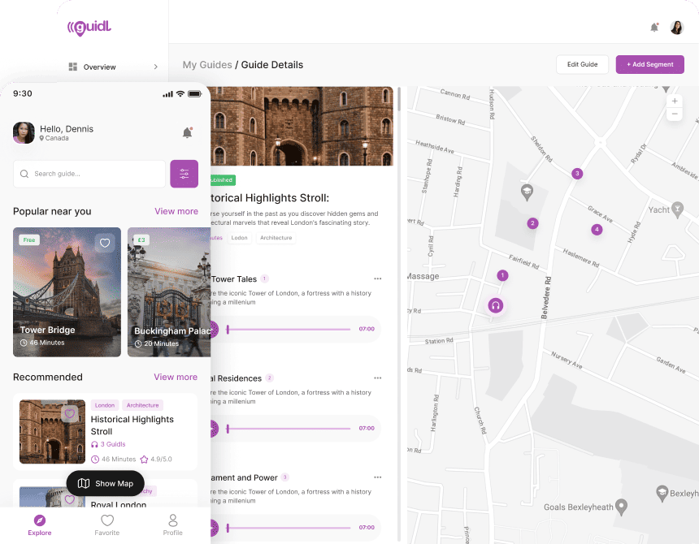This screenshot has width=699, height=544.
Task: Select map pin number 3
Action: click(577, 174)
